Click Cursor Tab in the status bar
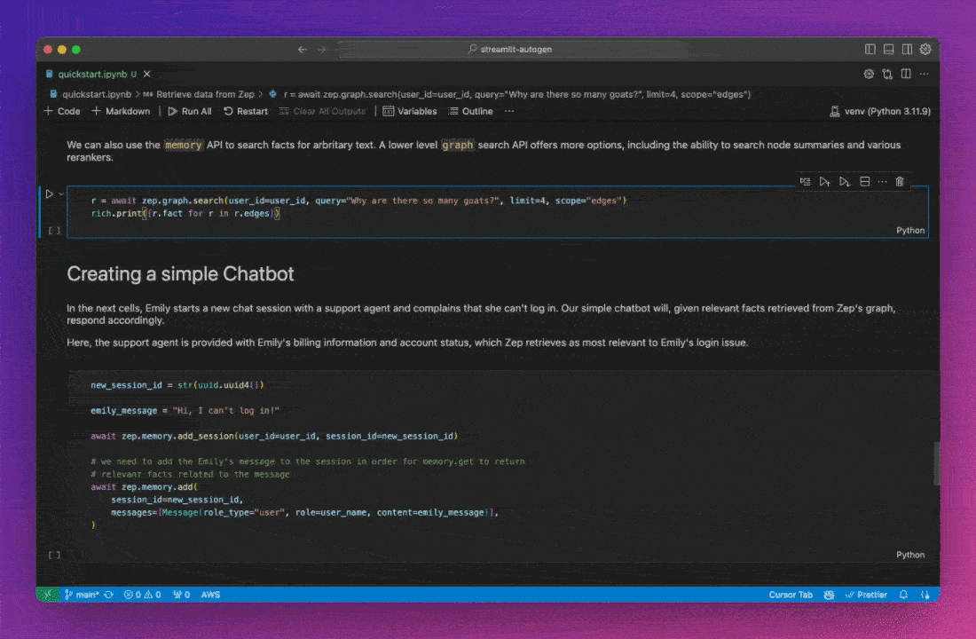 click(x=791, y=595)
